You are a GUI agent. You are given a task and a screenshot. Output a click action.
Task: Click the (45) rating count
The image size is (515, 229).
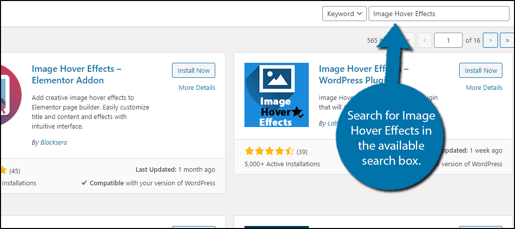[15, 171]
